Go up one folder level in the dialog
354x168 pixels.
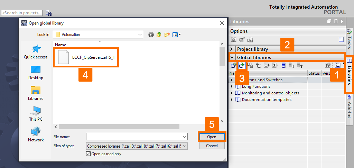pyautogui.click(x=159, y=35)
